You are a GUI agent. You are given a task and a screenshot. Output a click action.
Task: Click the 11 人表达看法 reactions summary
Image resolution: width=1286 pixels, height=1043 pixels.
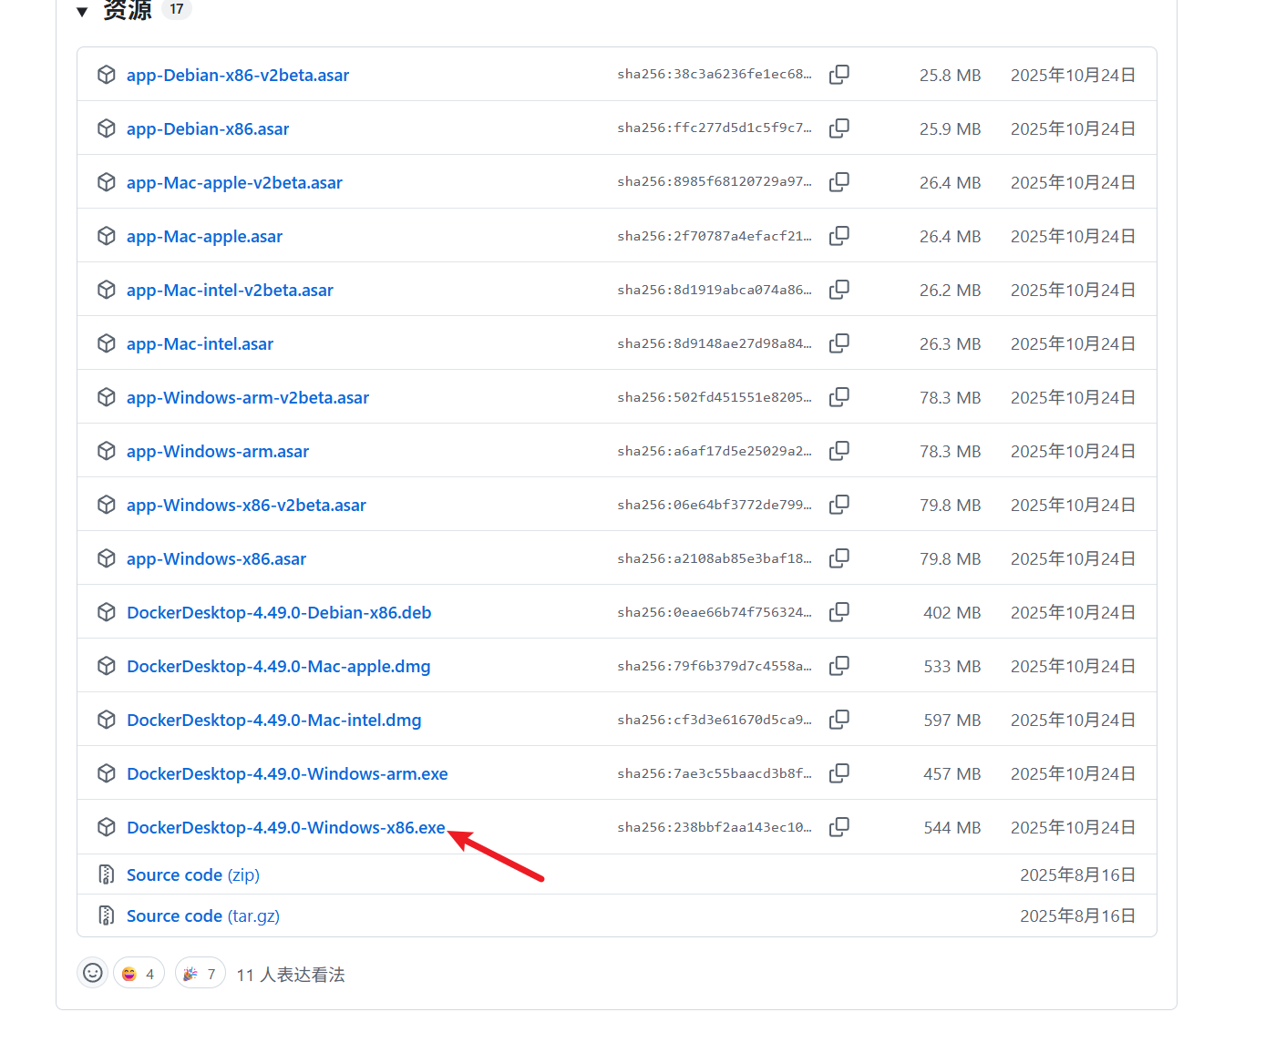click(291, 975)
